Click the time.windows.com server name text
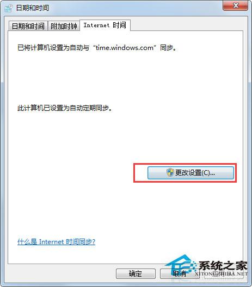 tap(125, 48)
